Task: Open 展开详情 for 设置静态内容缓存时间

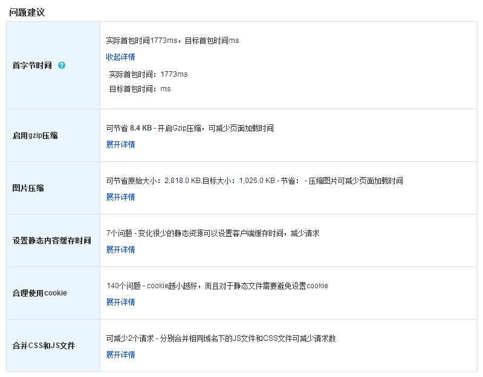Action: tap(120, 250)
